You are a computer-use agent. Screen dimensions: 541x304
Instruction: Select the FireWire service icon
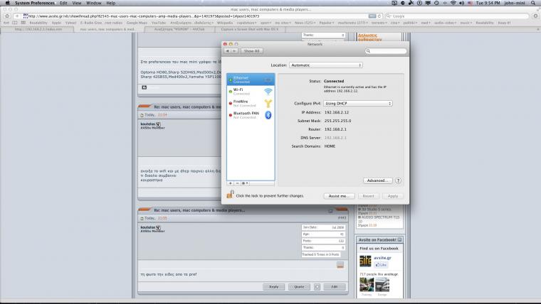(269, 103)
